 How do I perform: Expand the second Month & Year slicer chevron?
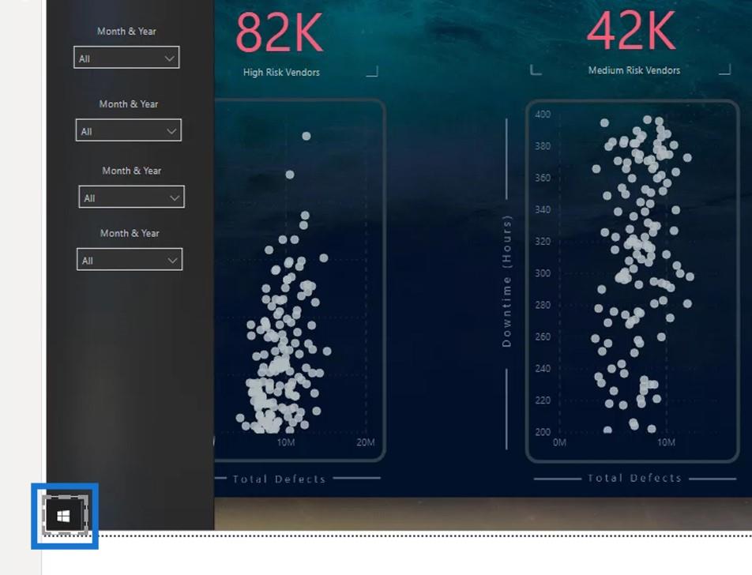click(171, 131)
